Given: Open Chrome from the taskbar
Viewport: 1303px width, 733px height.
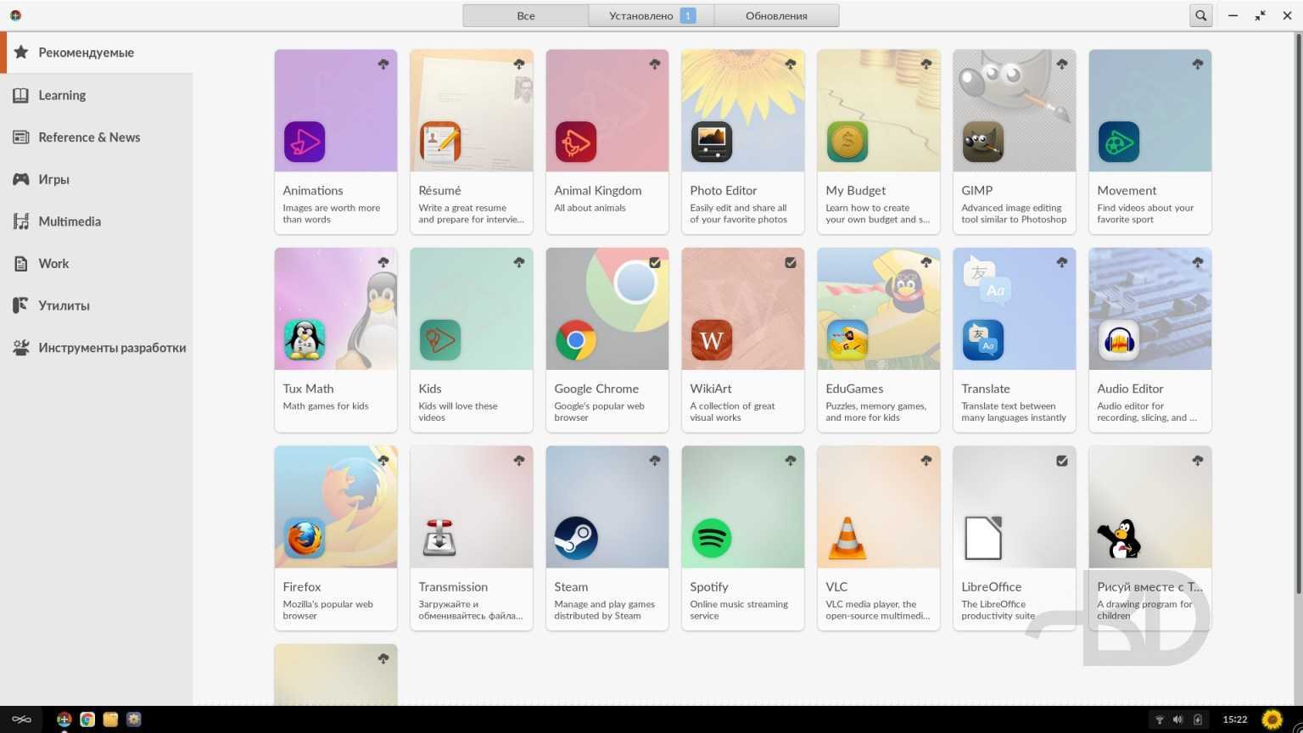Looking at the screenshot, I should pyautogui.click(x=87, y=719).
